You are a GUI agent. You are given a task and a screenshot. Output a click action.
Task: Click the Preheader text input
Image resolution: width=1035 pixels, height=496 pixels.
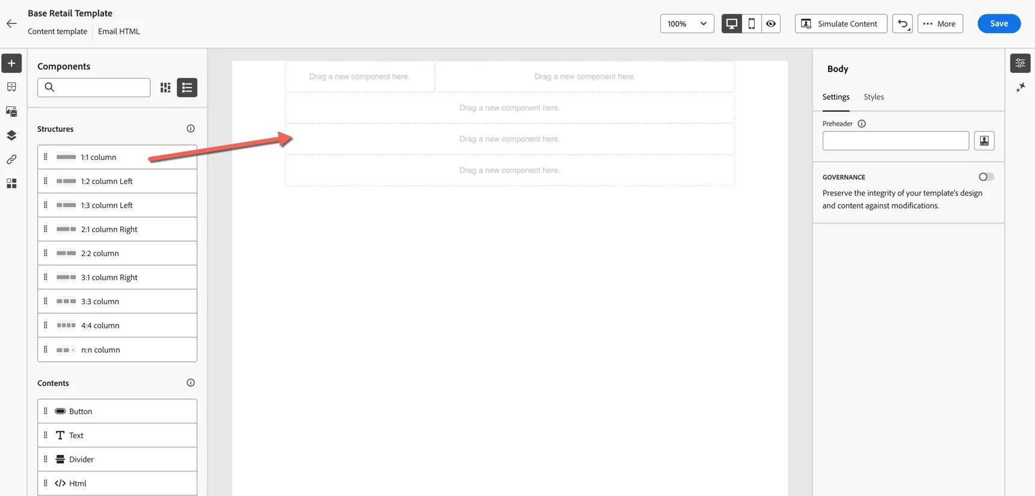click(895, 141)
